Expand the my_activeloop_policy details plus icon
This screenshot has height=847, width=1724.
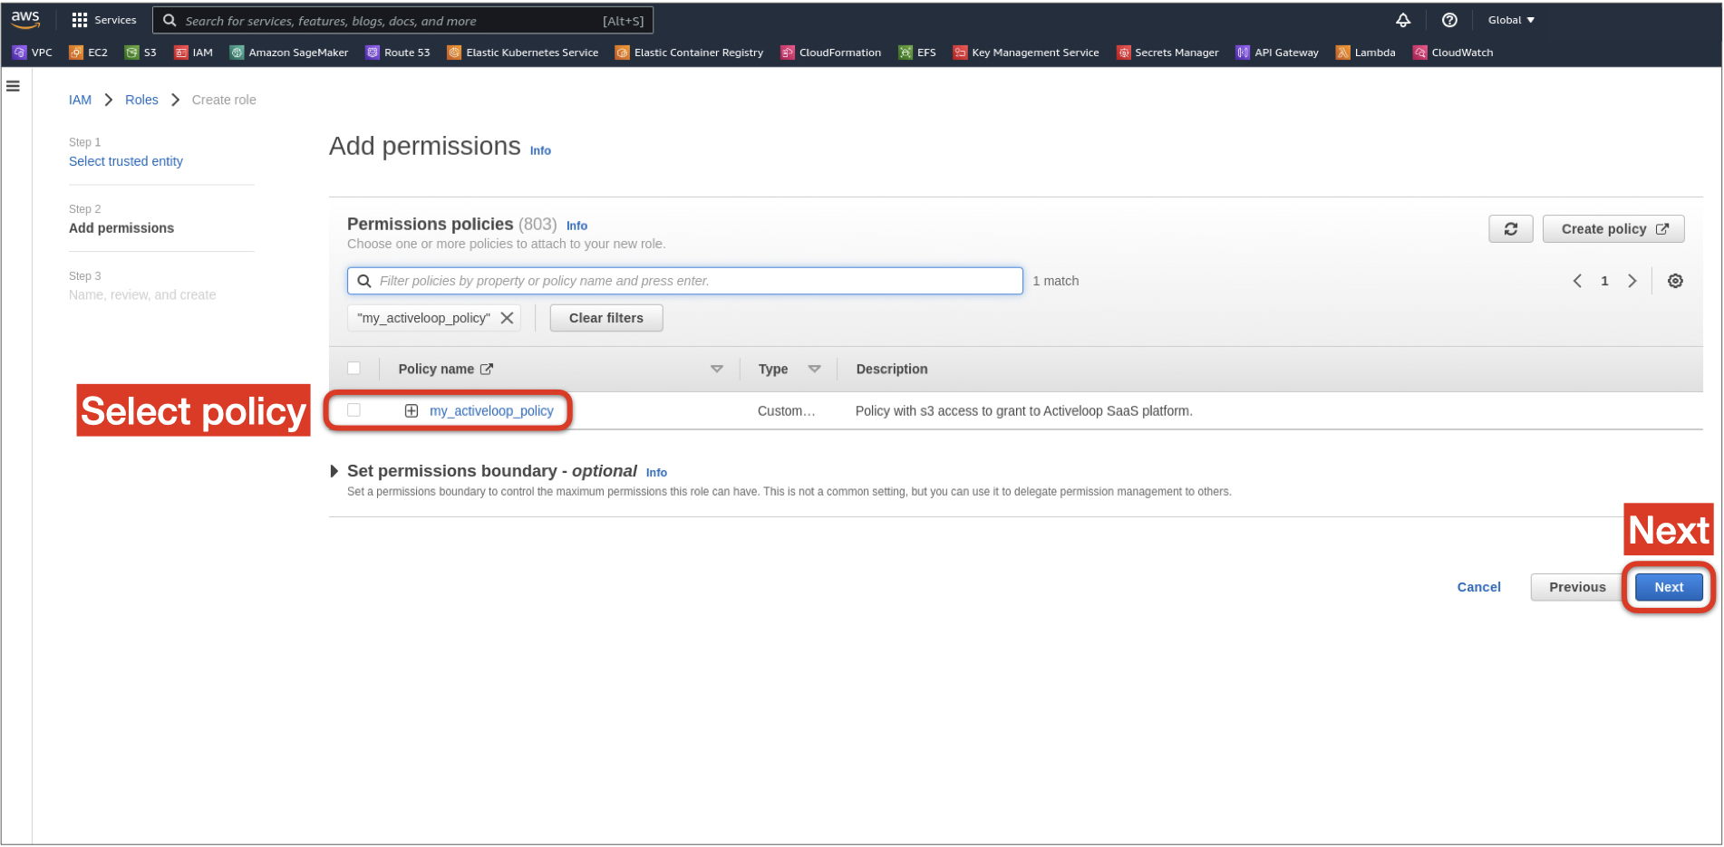click(x=411, y=411)
